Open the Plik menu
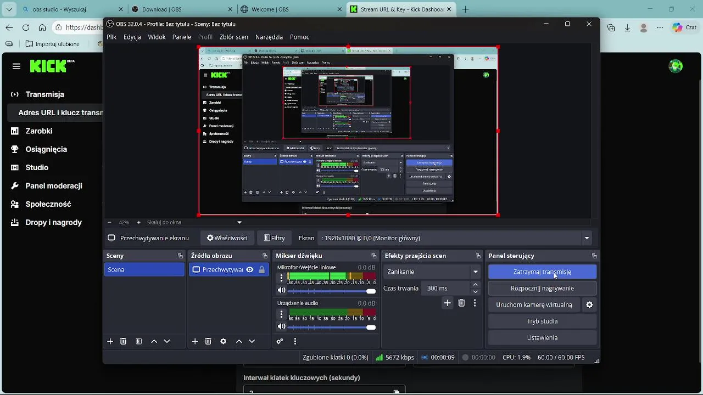 tap(111, 37)
